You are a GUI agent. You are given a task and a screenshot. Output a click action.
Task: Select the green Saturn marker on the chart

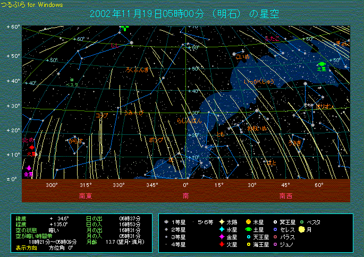pos(321,64)
